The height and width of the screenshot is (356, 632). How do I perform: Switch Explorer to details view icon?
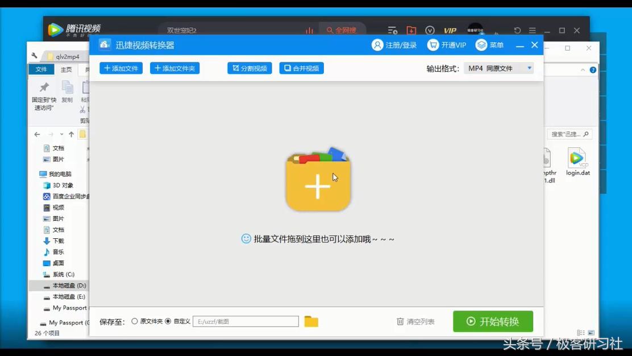581,333
